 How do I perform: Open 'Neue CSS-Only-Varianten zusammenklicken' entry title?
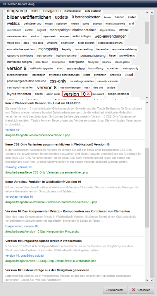point(57,145)
